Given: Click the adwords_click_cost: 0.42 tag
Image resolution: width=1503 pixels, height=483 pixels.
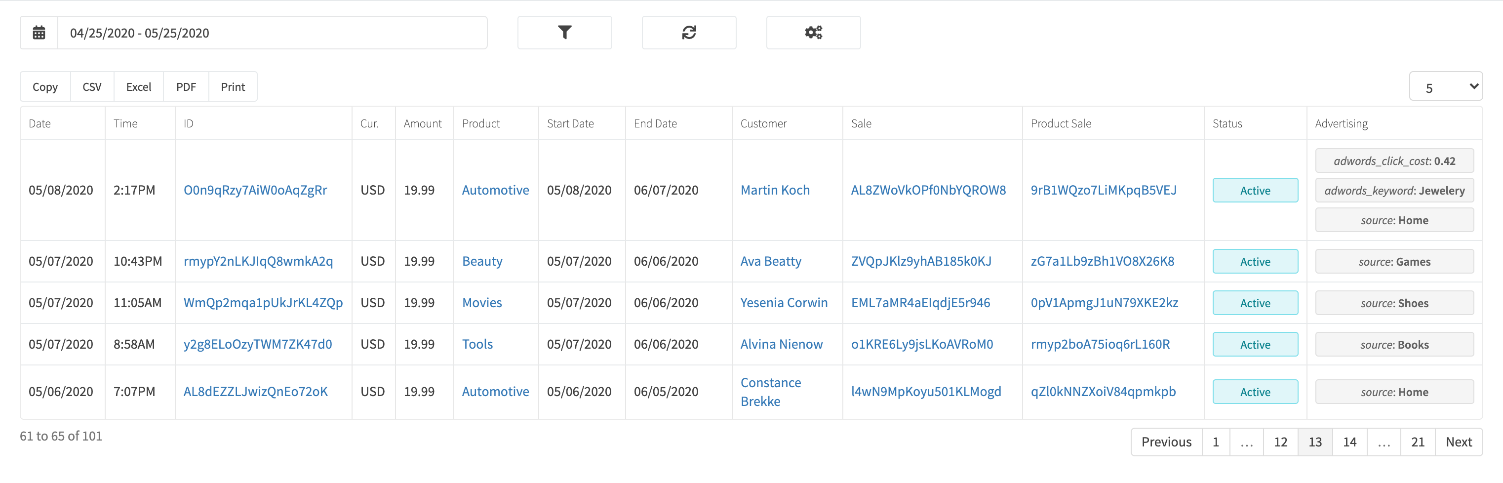Looking at the screenshot, I should pos(1394,161).
